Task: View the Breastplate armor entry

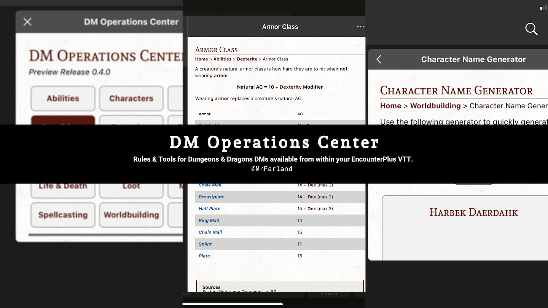Action: [x=212, y=197]
